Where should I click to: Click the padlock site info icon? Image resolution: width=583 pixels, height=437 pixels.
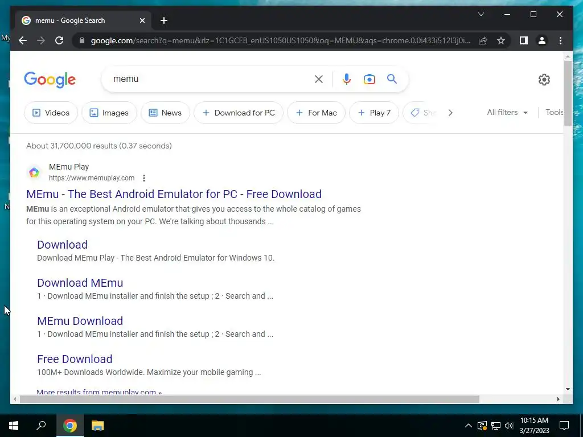82,40
